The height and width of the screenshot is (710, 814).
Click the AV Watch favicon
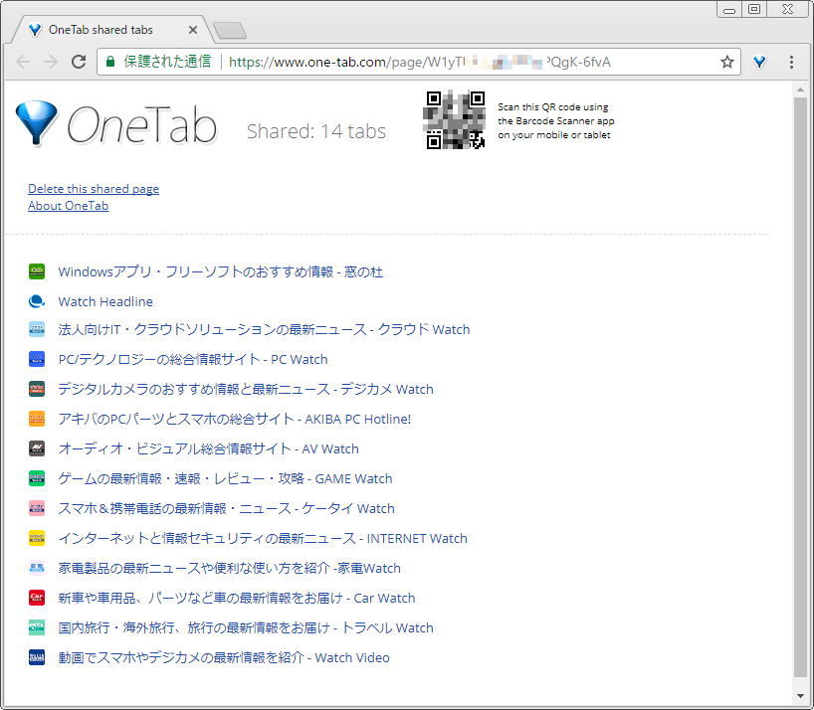(36, 448)
